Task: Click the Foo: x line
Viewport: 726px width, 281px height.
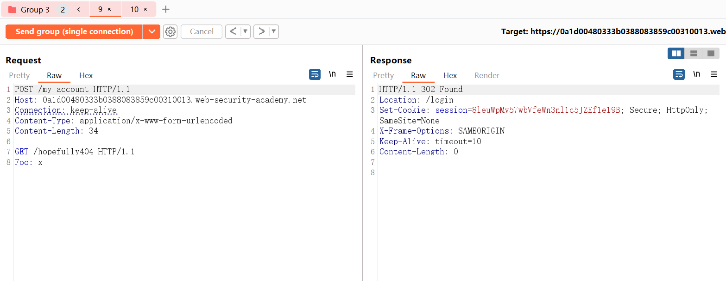Action: coord(29,162)
